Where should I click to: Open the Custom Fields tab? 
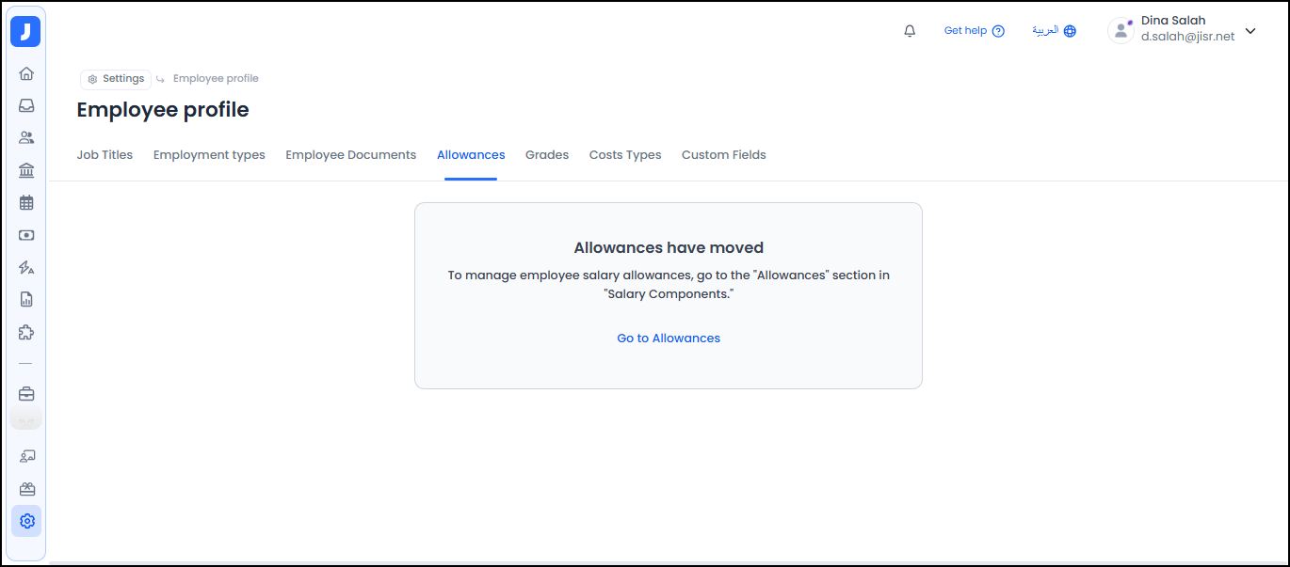[723, 154]
